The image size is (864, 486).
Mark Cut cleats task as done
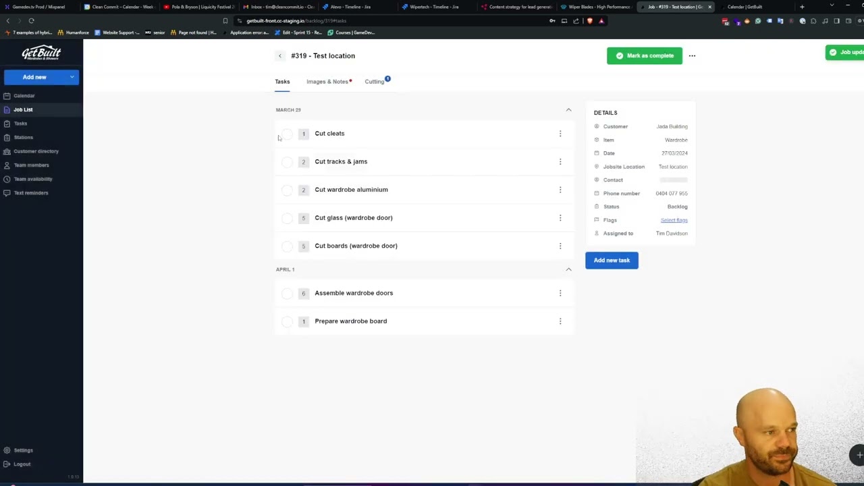(288, 134)
